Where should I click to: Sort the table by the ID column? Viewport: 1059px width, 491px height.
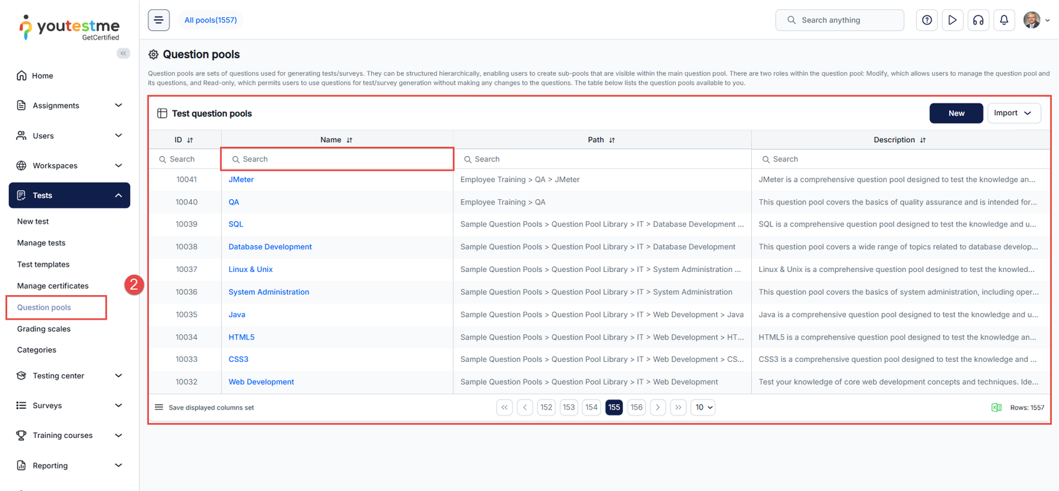190,140
